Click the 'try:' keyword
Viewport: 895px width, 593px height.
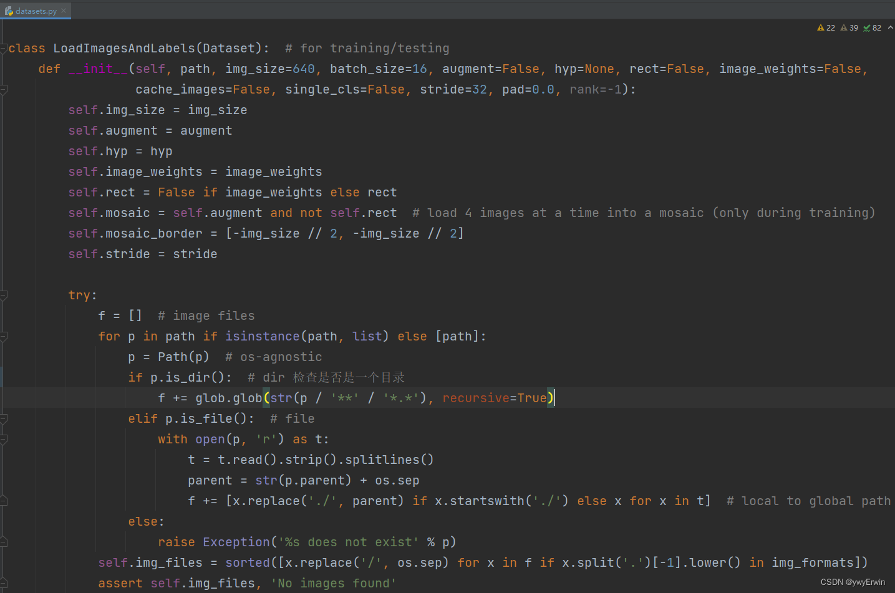click(x=83, y=296)
